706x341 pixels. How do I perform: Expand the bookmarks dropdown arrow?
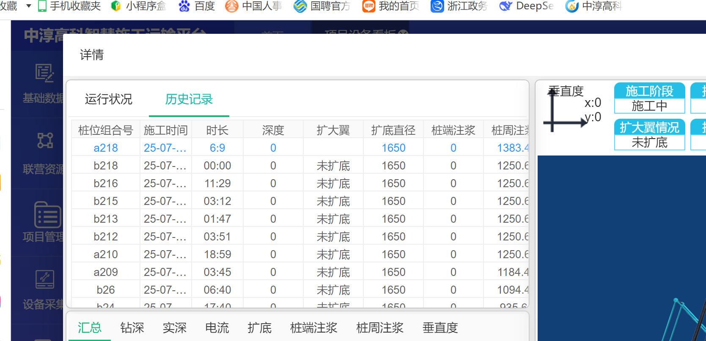point(29,6)
